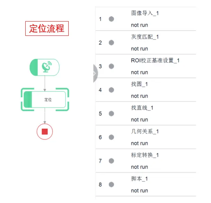Click status dot for 图像导入_1
This screenshot has width=211, height=203.
point(111,19)
